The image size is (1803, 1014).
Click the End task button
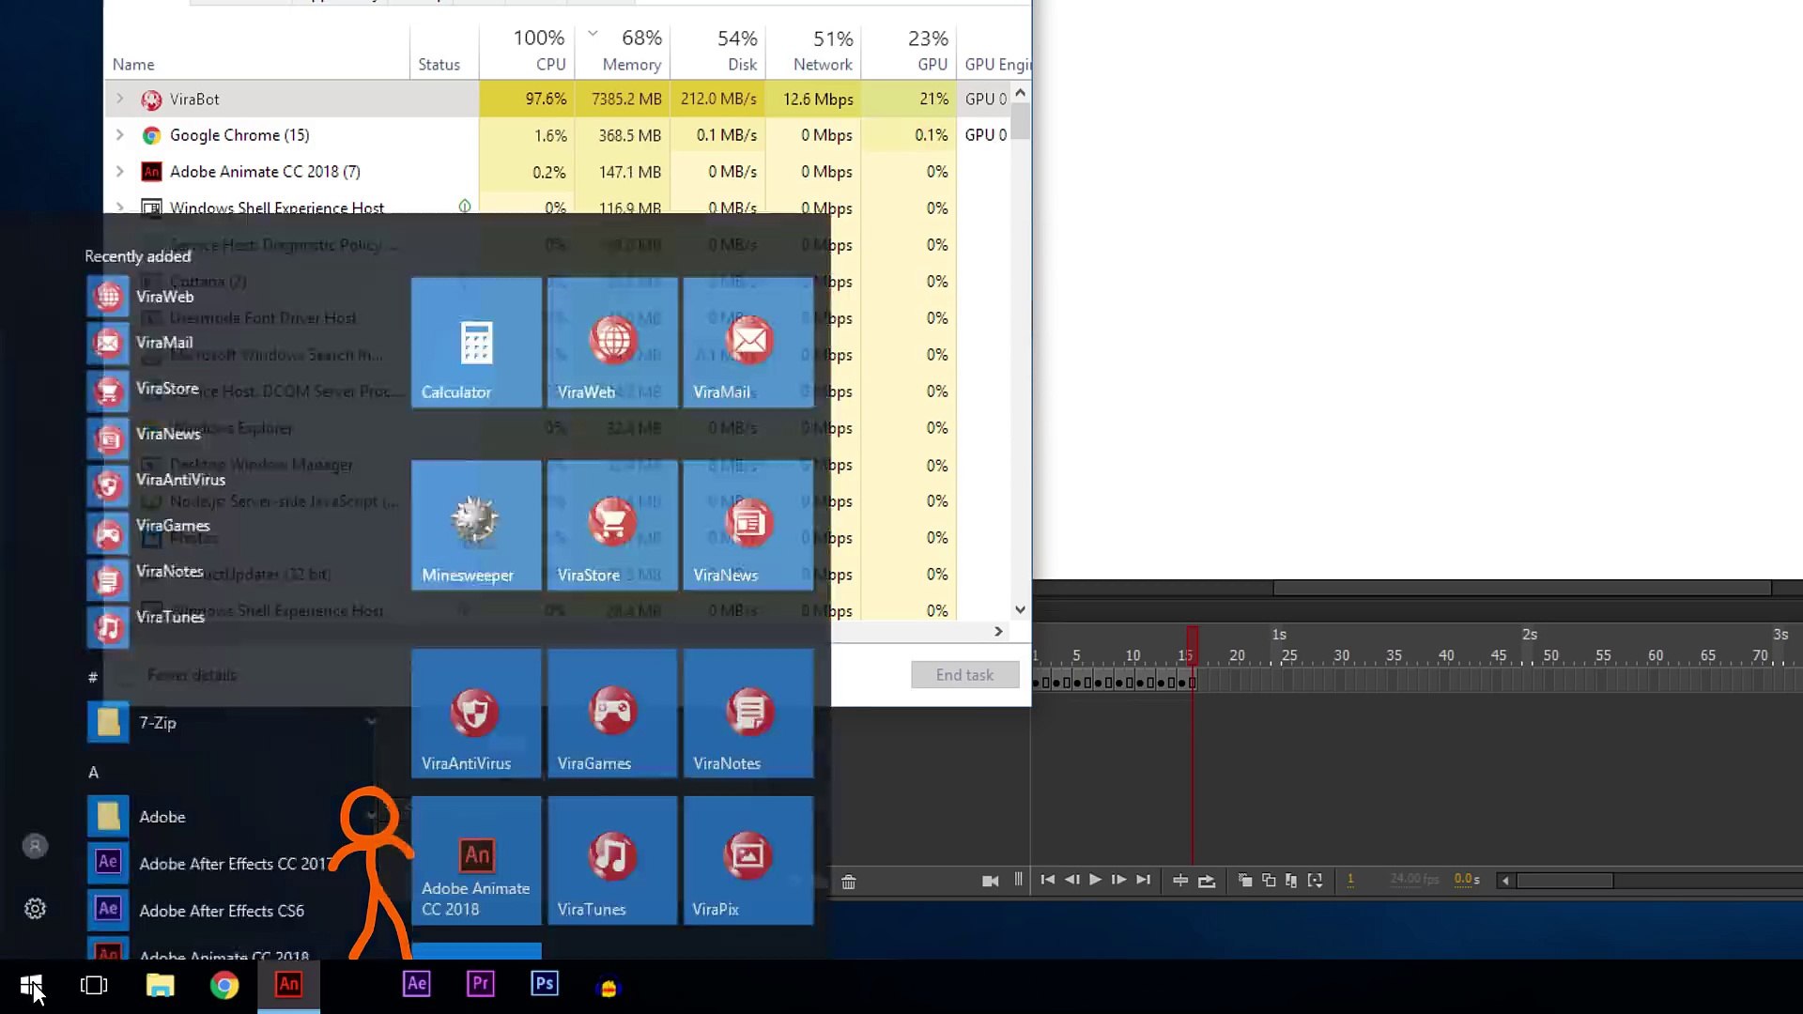[964, 674]
